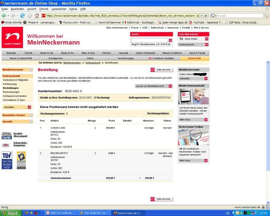
Task: Open the Schnäppchen tab
Action: (x=56, y=58)
